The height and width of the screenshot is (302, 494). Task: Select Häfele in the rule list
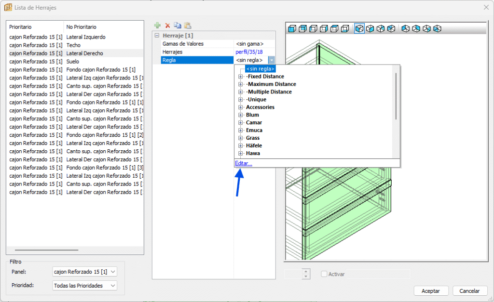(x=254, y=145)
